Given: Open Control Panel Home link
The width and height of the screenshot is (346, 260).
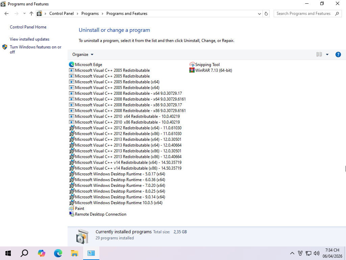Looking at the screenshot, I should [x=28, y=27].
